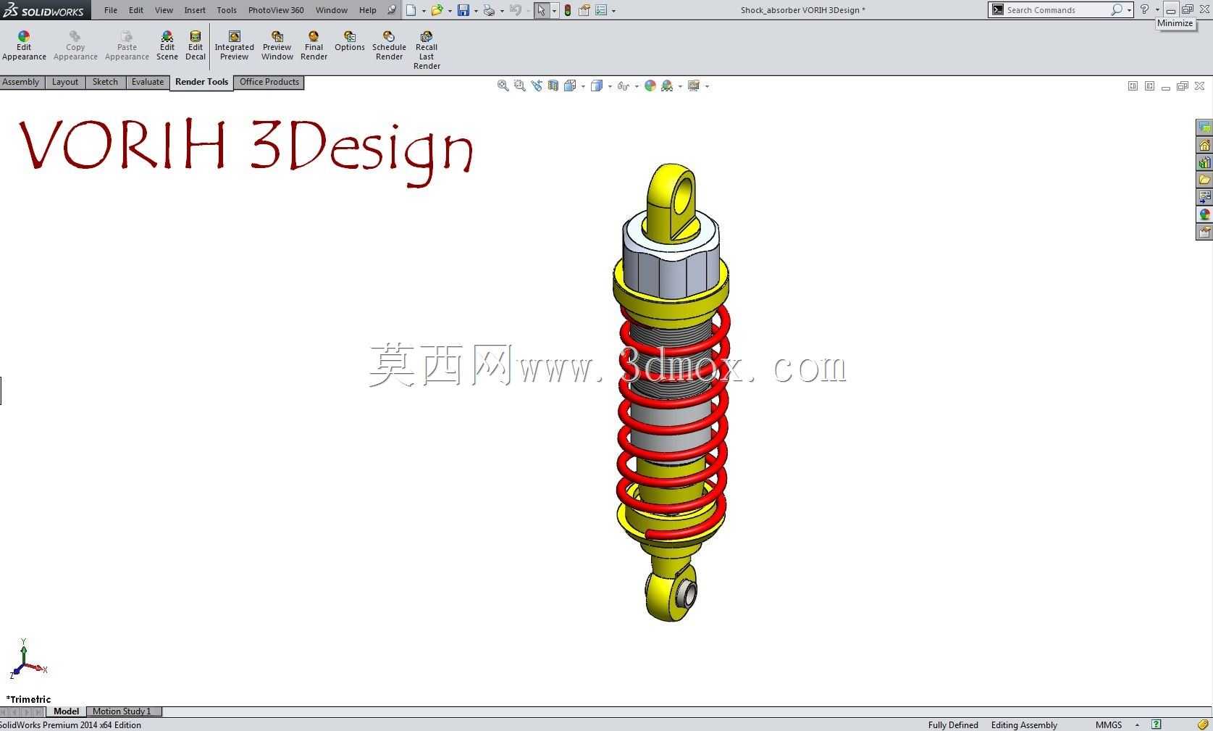The image size is (1213, 731).
Task: Click the Open file folder icon
Action: click(x=437, y=10)
